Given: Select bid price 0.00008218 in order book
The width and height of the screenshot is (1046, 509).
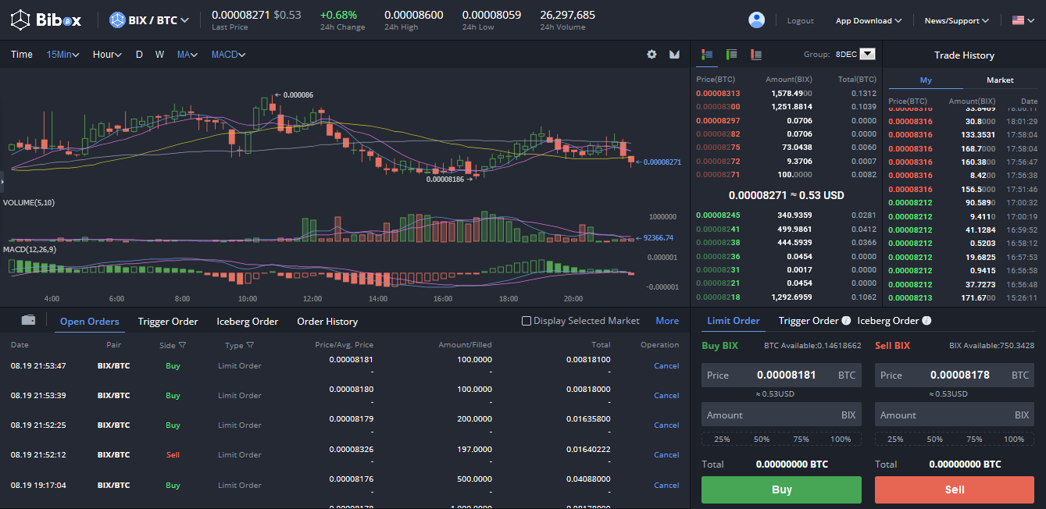Looking at the screenshot, I should (718, 297).
